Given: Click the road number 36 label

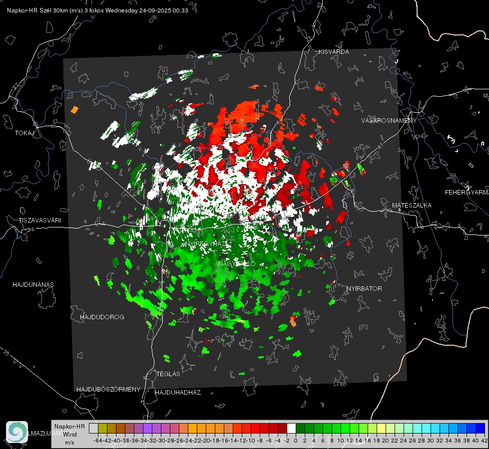Looking at the screenshot, I should 31,229.
